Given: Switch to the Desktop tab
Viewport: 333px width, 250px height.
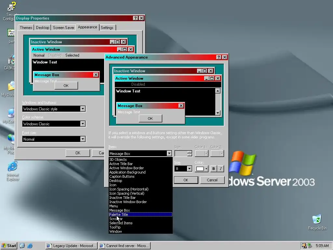Looking at the screenshot, I should [x=43, y=28].
